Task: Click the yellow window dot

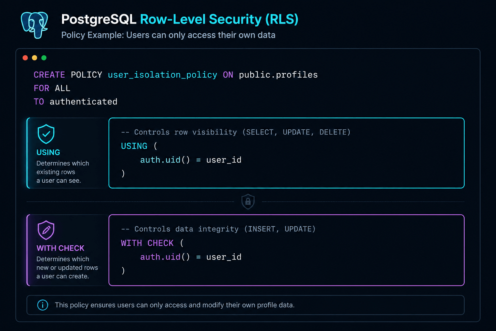Action: (35, 58)
